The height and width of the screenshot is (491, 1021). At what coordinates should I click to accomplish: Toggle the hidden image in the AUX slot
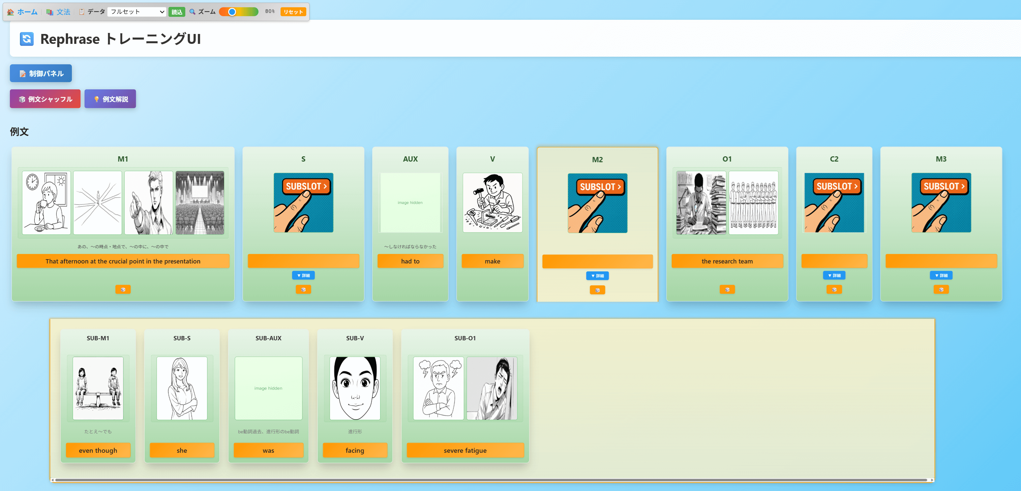click(x=410, y=202)
